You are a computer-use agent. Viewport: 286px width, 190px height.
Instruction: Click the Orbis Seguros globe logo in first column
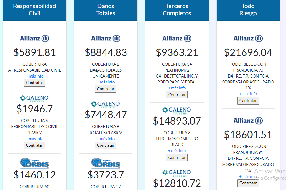(34, 163)
